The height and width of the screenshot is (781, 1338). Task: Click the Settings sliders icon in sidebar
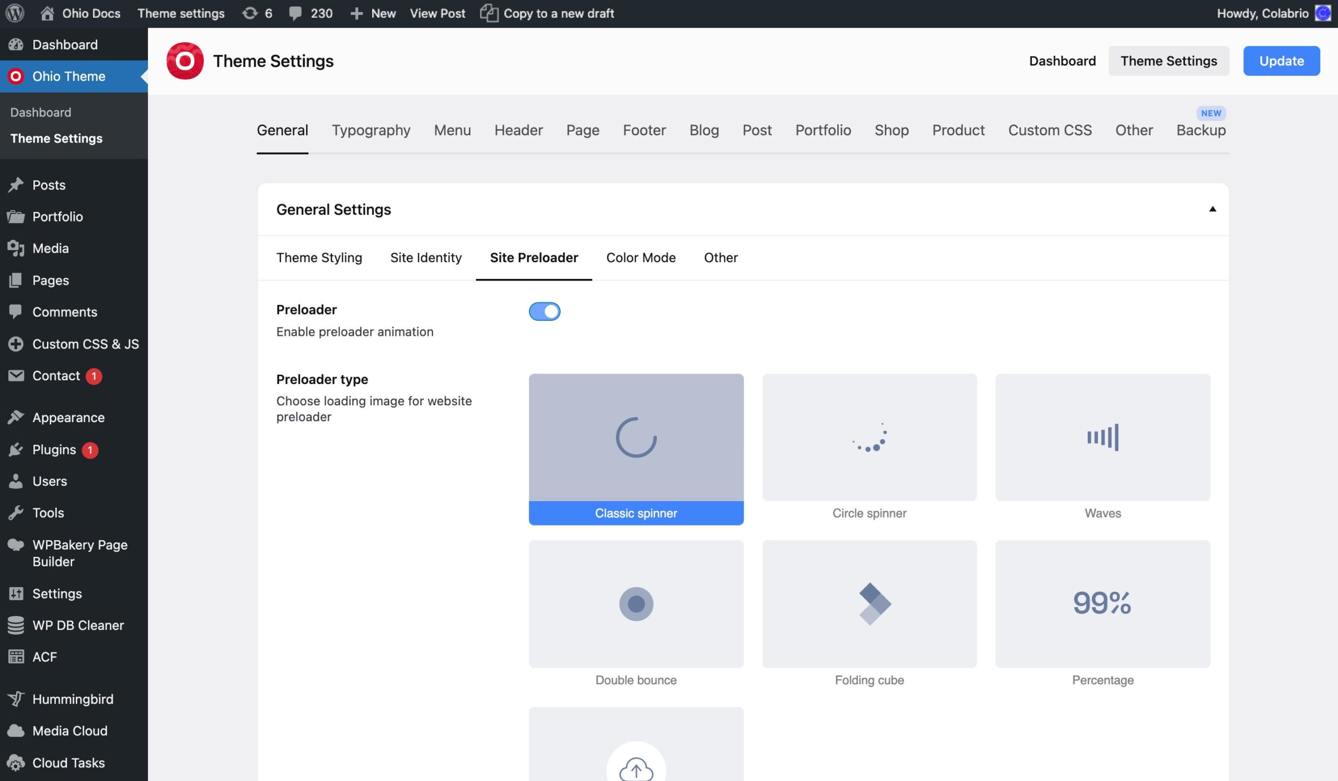16,593
